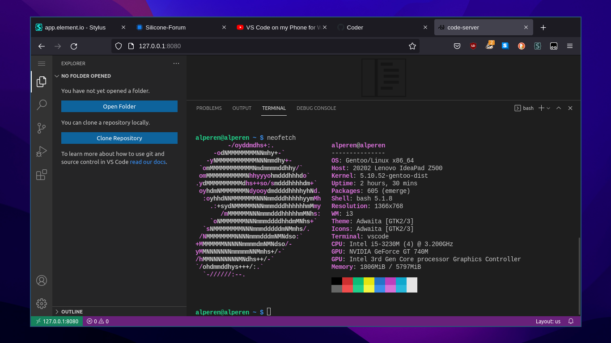Click the terminal cursor at the last prompt
611x343 pixels.
[269, 312]
